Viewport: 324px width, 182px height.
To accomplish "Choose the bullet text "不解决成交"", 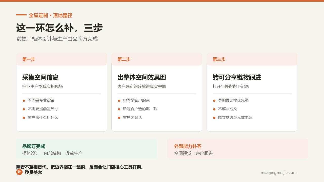I will (x=228, y=109).
